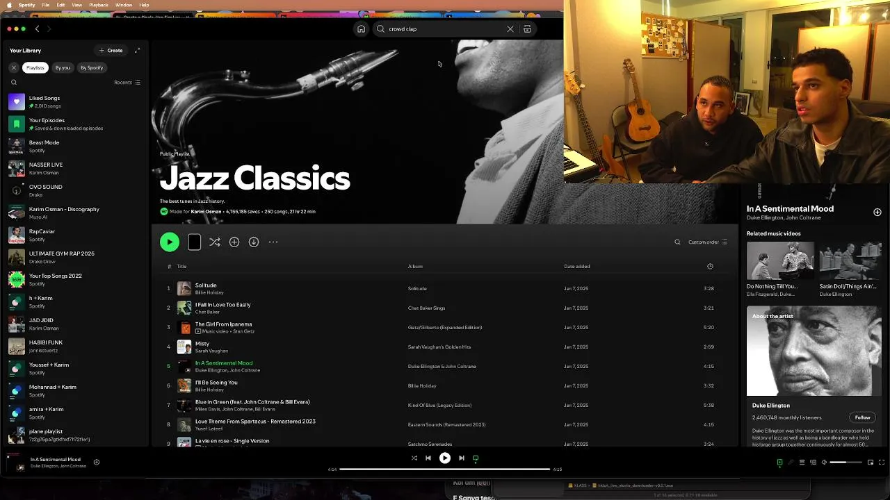
Task: Click the 'crowd clap' search field
Action: [x=445, y=29]
